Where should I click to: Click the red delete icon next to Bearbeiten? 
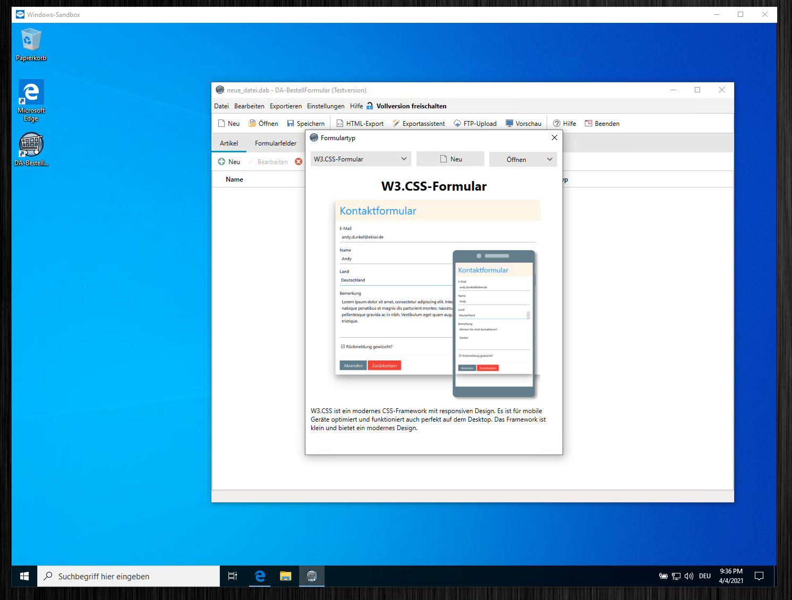(299, 162)
